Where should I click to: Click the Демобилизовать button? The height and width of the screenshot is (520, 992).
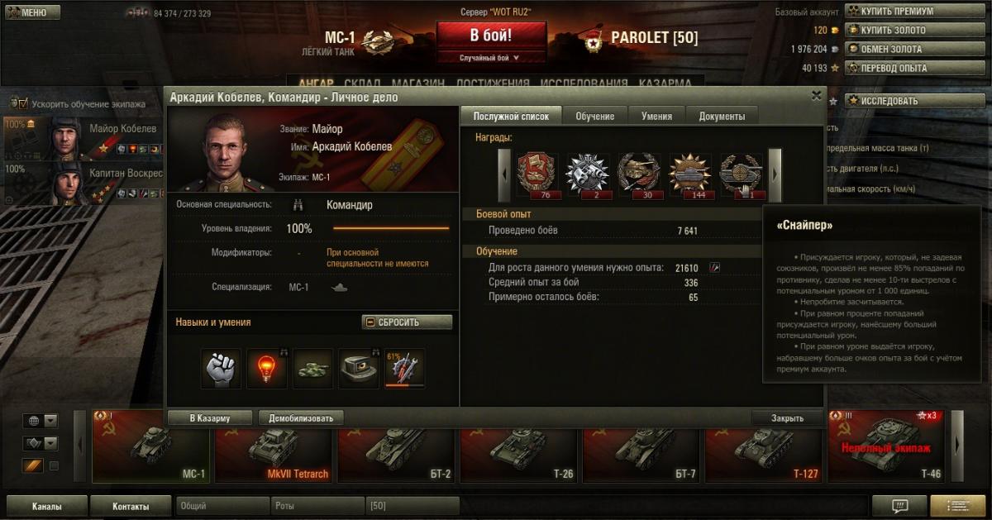pyautogui.click(x=301, y=418)
